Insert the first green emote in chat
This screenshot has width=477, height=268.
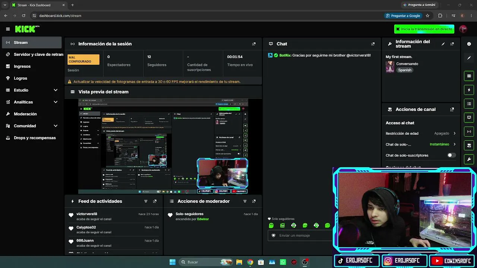click(x=271, y=225)
